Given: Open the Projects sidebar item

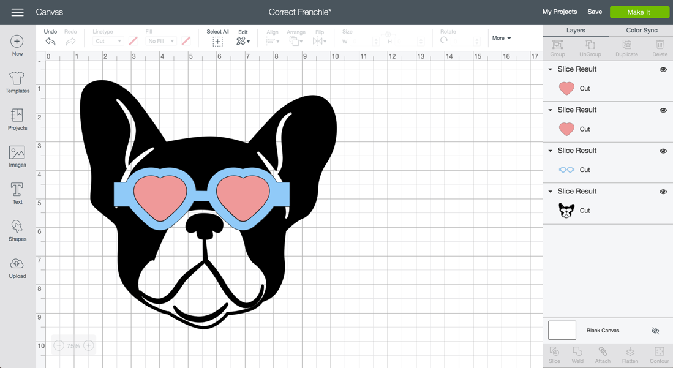Looking at the screenshot, I should (17, 119).
